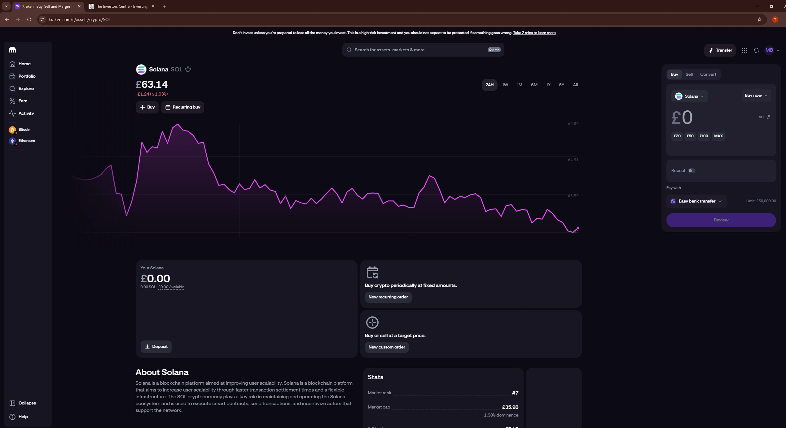Switch to the Sell tab
The height and width of the screenshot is (428, 786).
coord(689,74)
